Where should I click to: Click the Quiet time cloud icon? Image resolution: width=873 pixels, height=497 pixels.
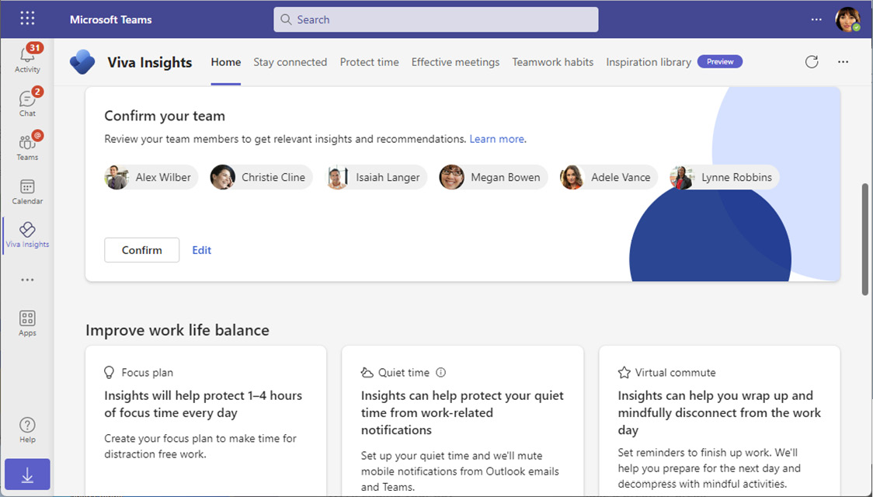pos(367,372)
